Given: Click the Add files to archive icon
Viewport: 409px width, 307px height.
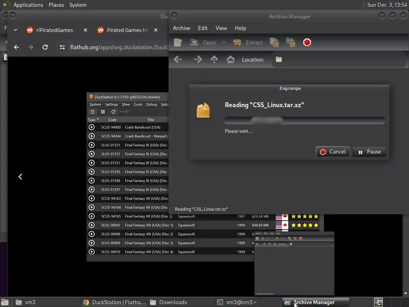Looking at the screenshot, I should pyautogui.click(x=274, y=42).
